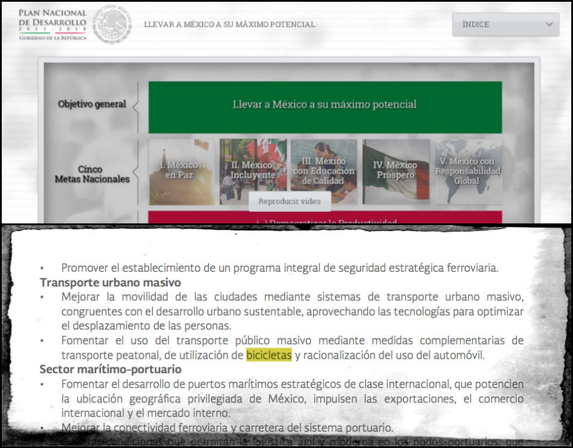Click the bullet about 'seguridad estratégica ferroviaria'
The height and width of the screenshot is (448, 573).
point(279,268)
